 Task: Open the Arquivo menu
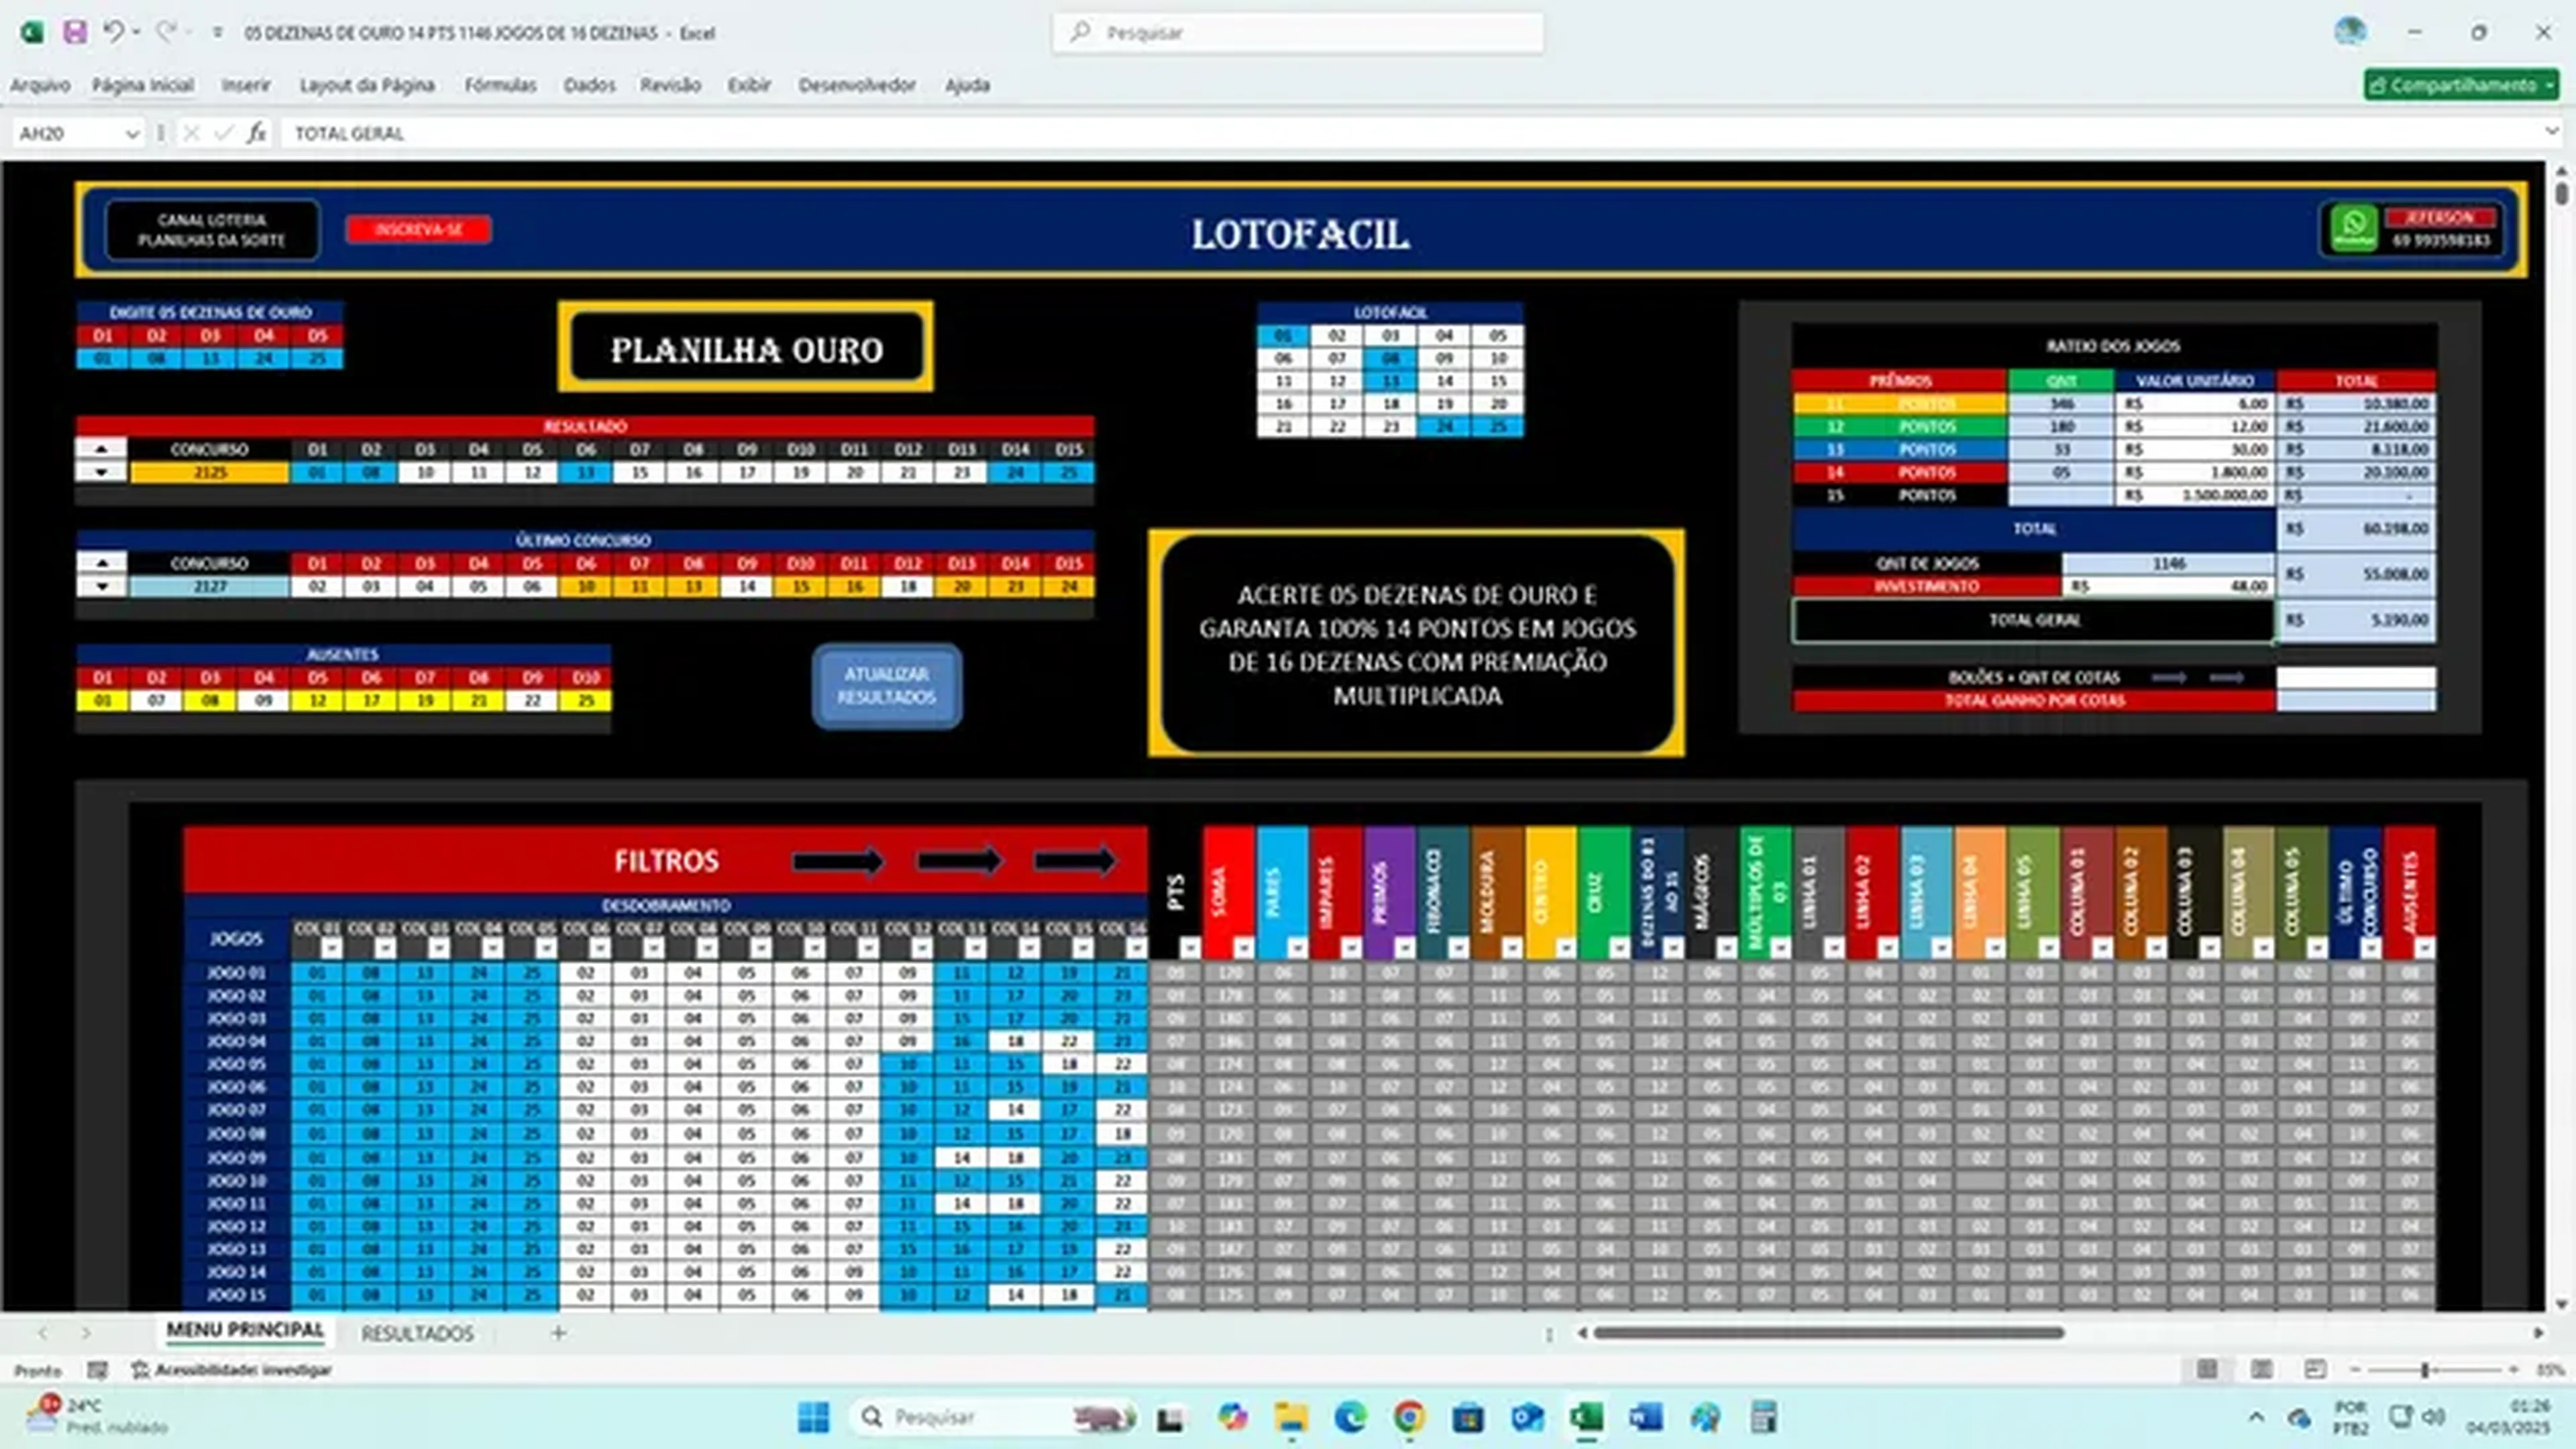(x=40, y=85)
